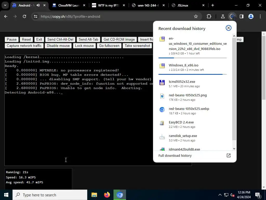266x200 pixels.
Task: Click the Chrome taskbar icon
Action: tap(120, 195)
